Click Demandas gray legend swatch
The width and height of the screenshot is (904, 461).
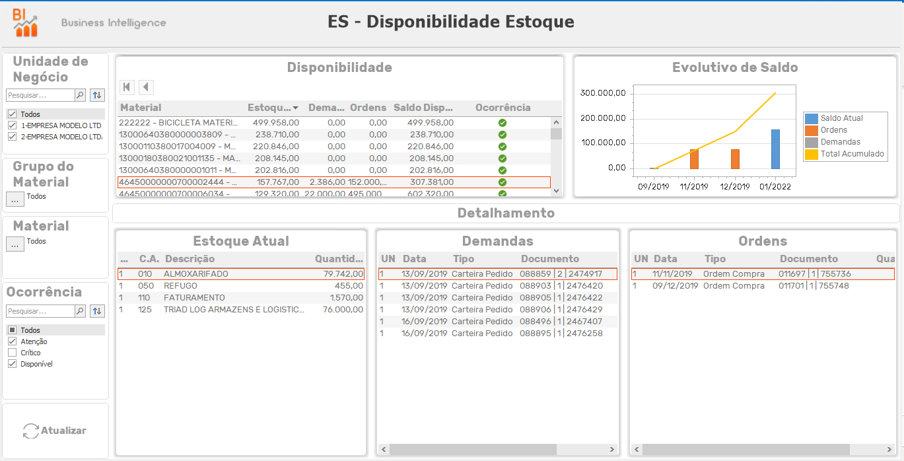812,142
